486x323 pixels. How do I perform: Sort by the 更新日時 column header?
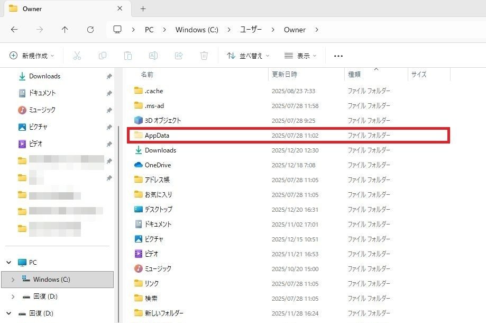tap(285, 75)
